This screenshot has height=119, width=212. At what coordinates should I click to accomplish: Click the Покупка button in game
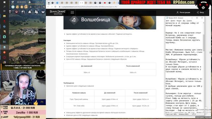(x=42, y=32)
